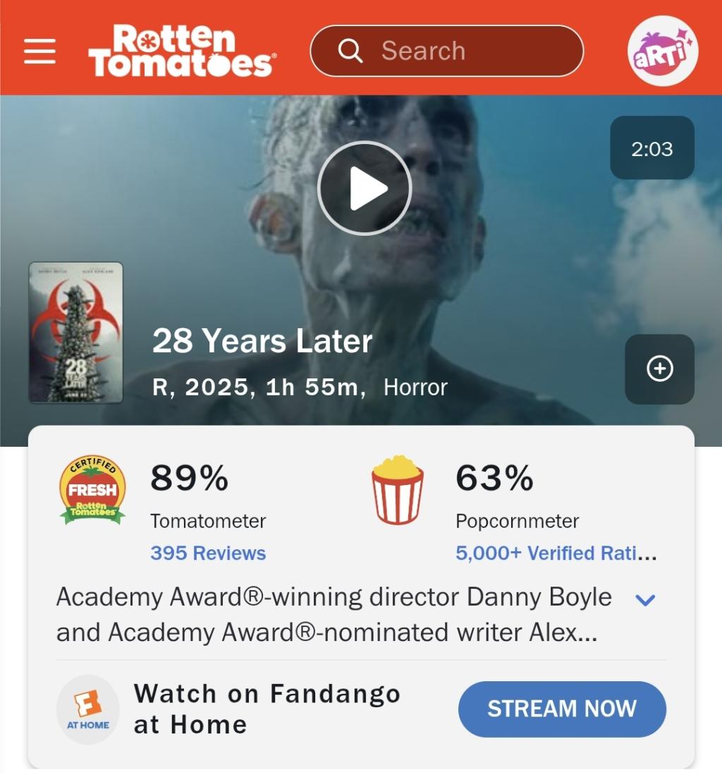The width and height of the screenshot is (722, 773).
Task: Click the Watch on Fandango at Home text
Action: [x=267, y=709]
